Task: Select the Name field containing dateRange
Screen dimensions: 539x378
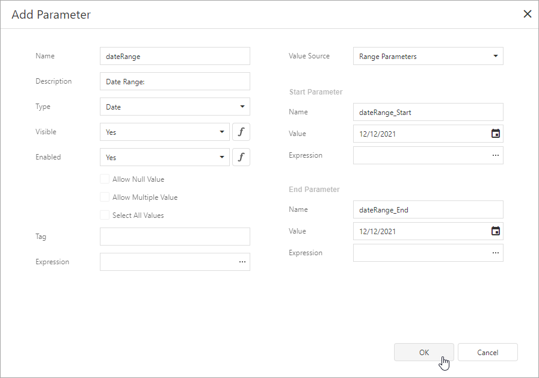Action: [174, 56]
